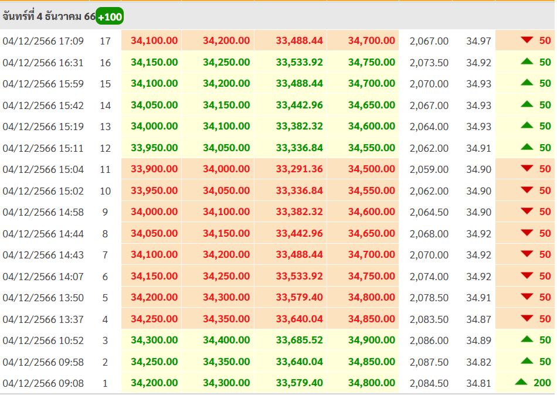Click the green up arrow in the 09:58 row
This screenshot has height=395, width=557.
[527, 361]
